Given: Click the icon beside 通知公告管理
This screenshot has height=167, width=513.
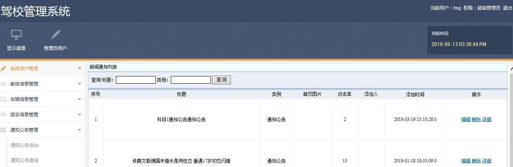Looking at the screenshot, I should pyautogui.click(x=3, y=130).
